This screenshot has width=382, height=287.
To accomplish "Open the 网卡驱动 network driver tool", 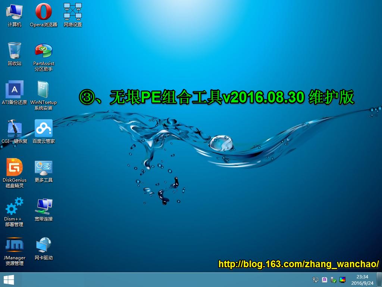I will click(43, 245).
